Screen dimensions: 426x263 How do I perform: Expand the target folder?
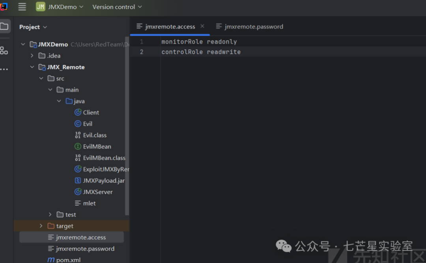[41, 226]
